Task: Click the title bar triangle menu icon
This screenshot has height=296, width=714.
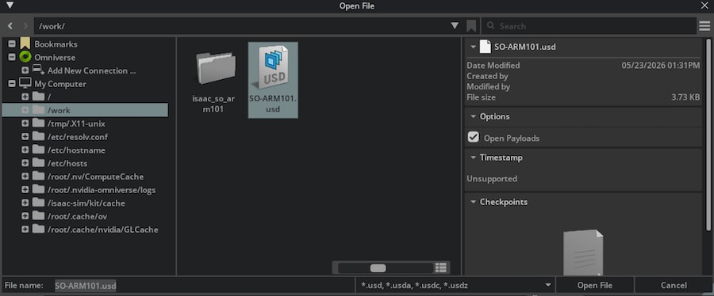Action: (x=10, y=6)
